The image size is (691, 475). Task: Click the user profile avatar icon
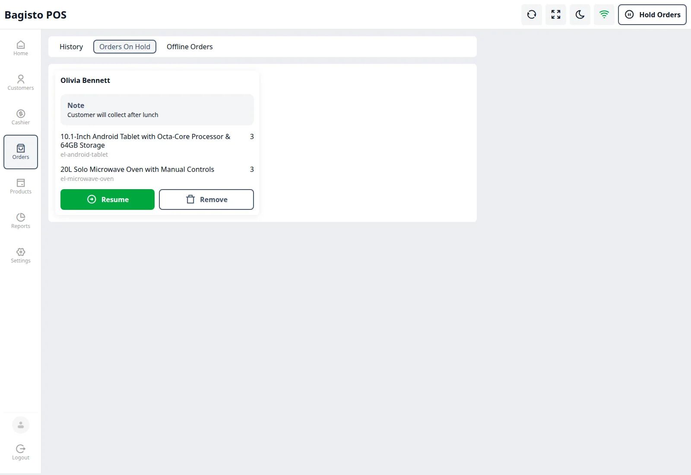point(21,425)
